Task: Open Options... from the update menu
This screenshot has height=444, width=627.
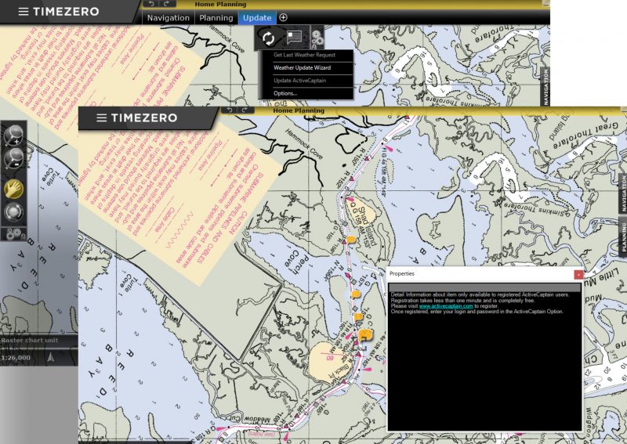Action: 285,93
